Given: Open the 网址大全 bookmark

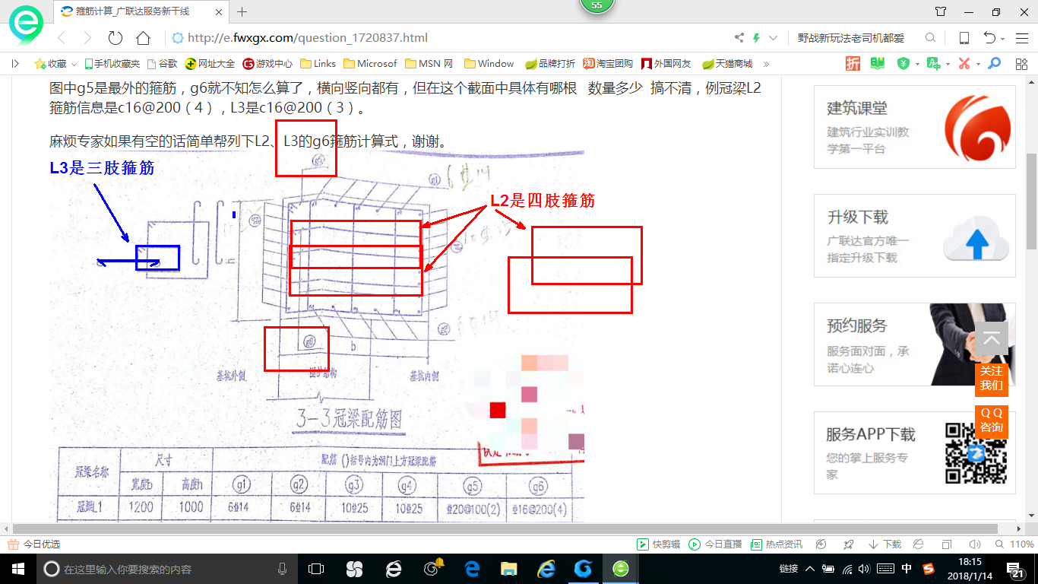Looking at the screenshot, I should coord(210,64).
